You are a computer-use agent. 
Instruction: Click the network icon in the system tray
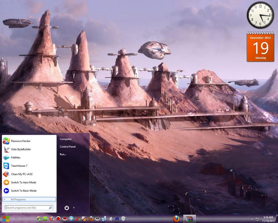coord(257,219)
